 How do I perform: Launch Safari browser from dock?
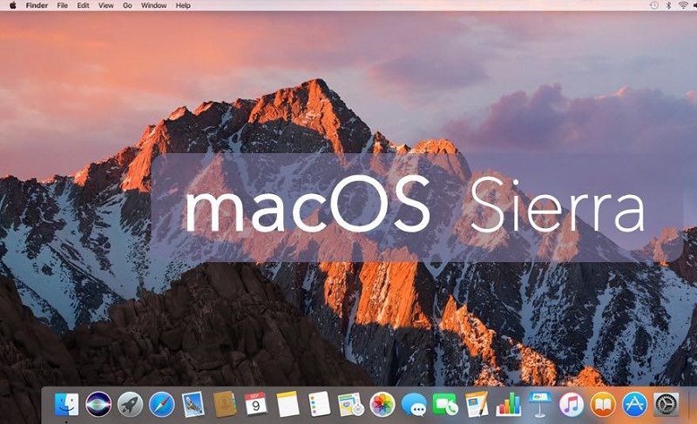(161, 405)
